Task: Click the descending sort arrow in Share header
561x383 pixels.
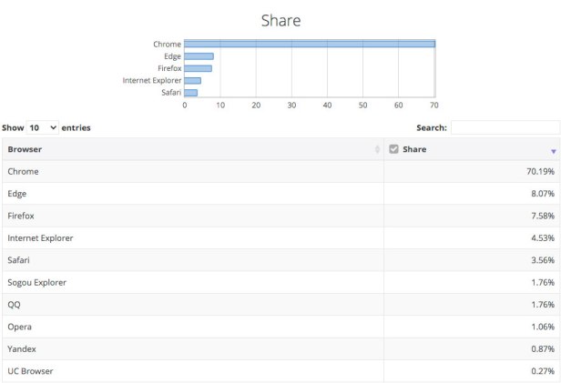Action: [x=553, y=152]
